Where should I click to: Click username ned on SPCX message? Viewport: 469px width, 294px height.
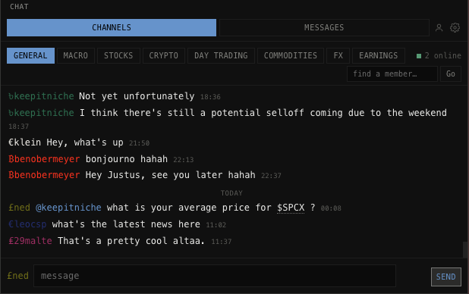pyautogui.click(x=20, y=208)
